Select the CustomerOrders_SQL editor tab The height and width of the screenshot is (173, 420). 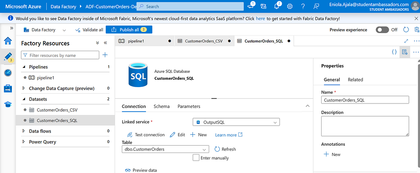pos(264,41)
